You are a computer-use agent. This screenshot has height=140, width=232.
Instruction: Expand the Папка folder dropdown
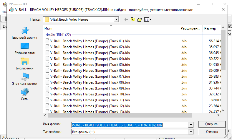[x=116, y=19]
